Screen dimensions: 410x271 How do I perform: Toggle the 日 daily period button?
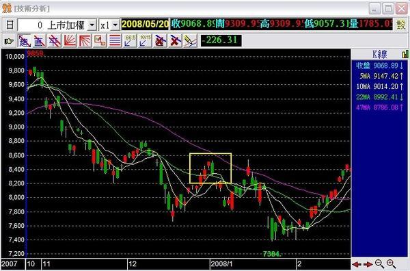click(10, 25)
